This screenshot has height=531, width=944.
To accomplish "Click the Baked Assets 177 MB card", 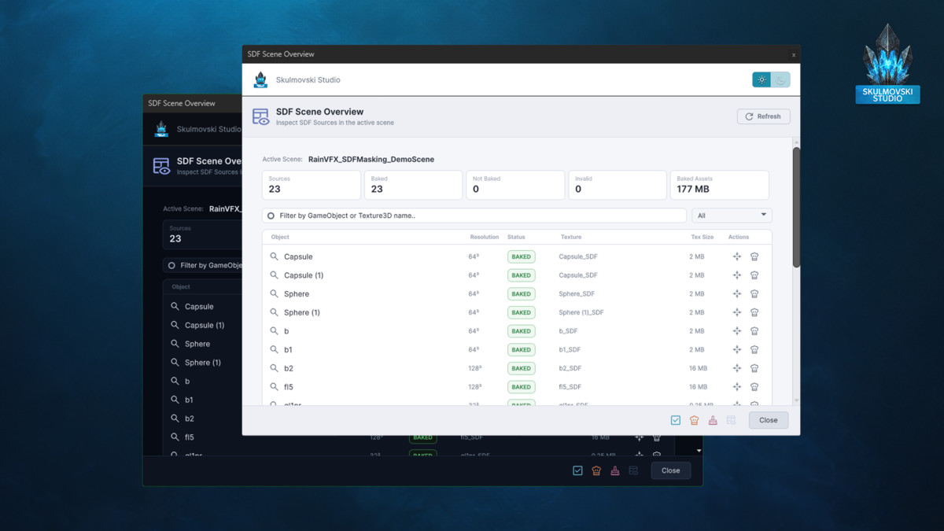I will pos(719,185).
